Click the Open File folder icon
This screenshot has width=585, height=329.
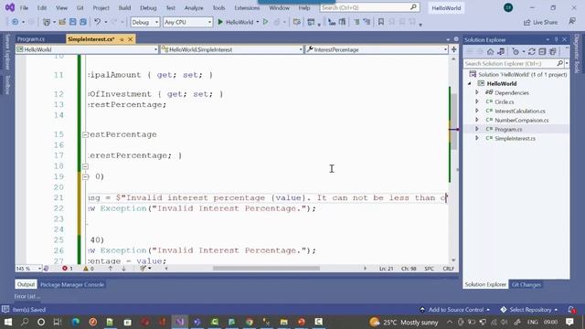click(x=62, y=22)
